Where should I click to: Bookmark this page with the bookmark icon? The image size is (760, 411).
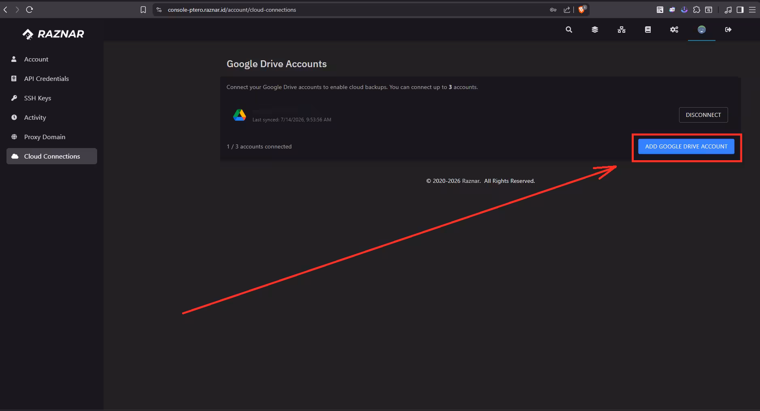click(143, 10)
